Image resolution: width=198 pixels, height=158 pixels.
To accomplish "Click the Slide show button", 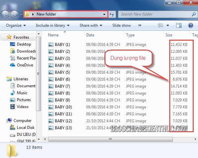I will coord(122,25).
